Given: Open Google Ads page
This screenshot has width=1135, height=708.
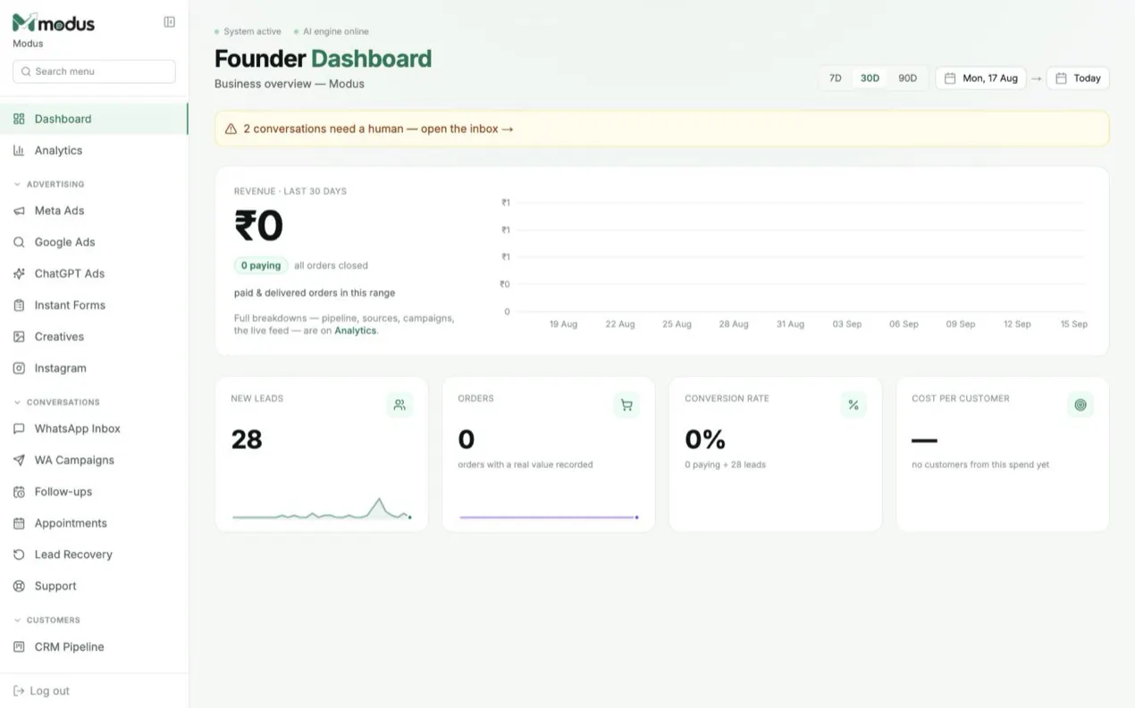Looking at the screenshot, I should click(94, 242).
